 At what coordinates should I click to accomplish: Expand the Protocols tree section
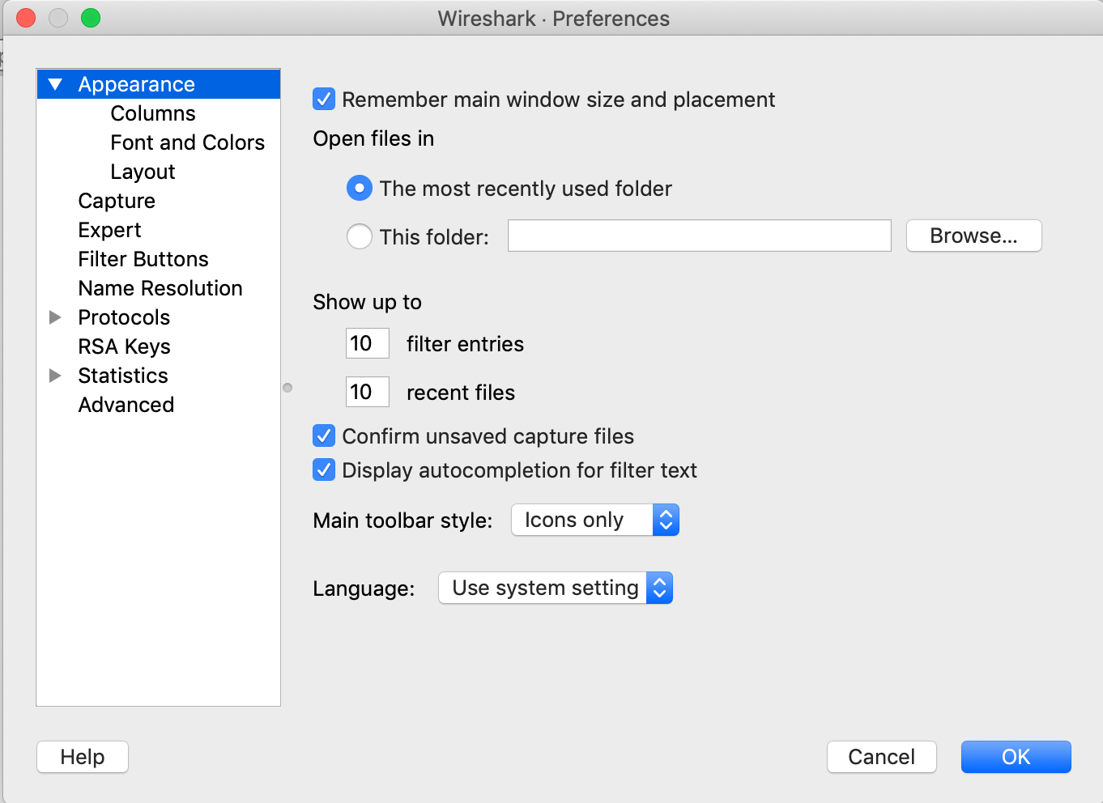(x=55, y=317)
